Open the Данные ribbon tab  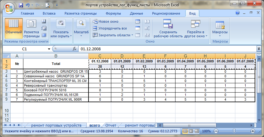click(137, 13)
